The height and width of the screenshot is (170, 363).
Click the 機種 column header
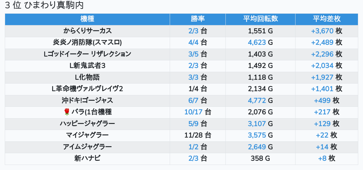coord(87,19)
